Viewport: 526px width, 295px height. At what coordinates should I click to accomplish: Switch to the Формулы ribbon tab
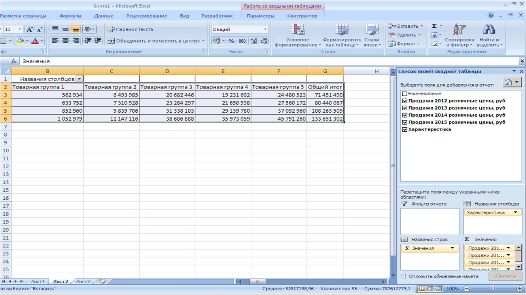pyautogui.click(x=70, y=16)
